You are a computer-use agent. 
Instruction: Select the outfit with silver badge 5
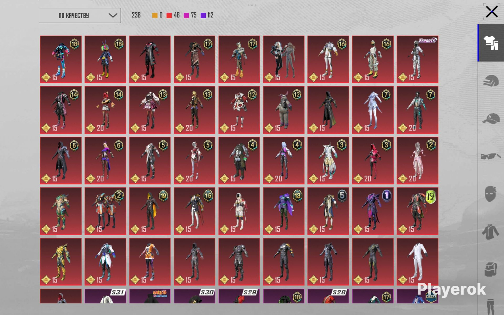coord(328,211)
